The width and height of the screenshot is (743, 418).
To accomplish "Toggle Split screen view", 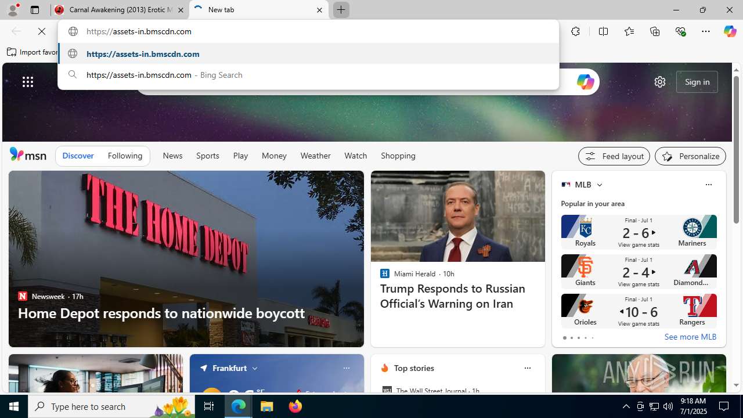I will pyautogui.click(x=603, y=31).
